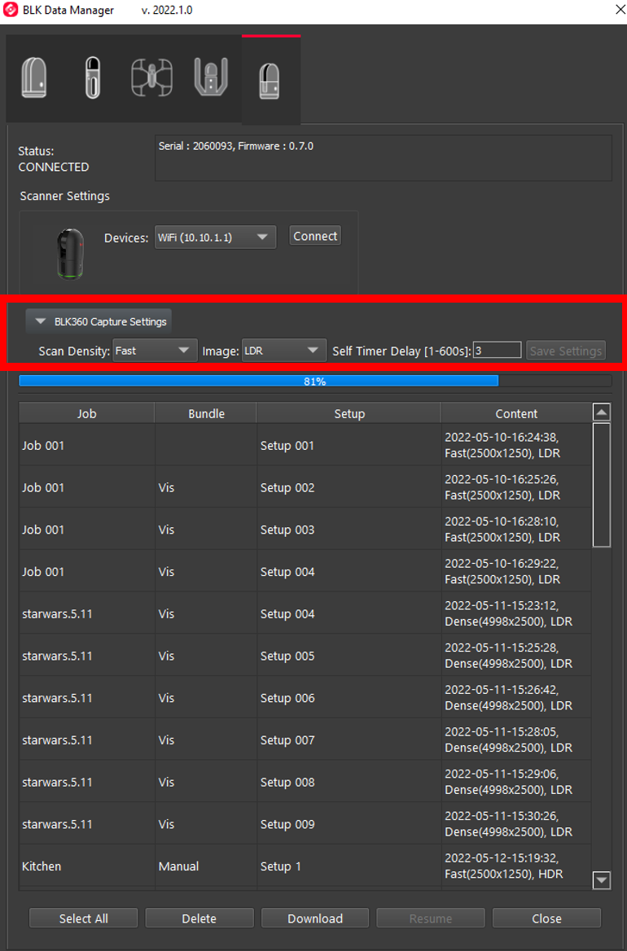Viewport: 627px width, 951px height.
Task: Click the 81% download progress bar
Action: click(x=315, y=381)
